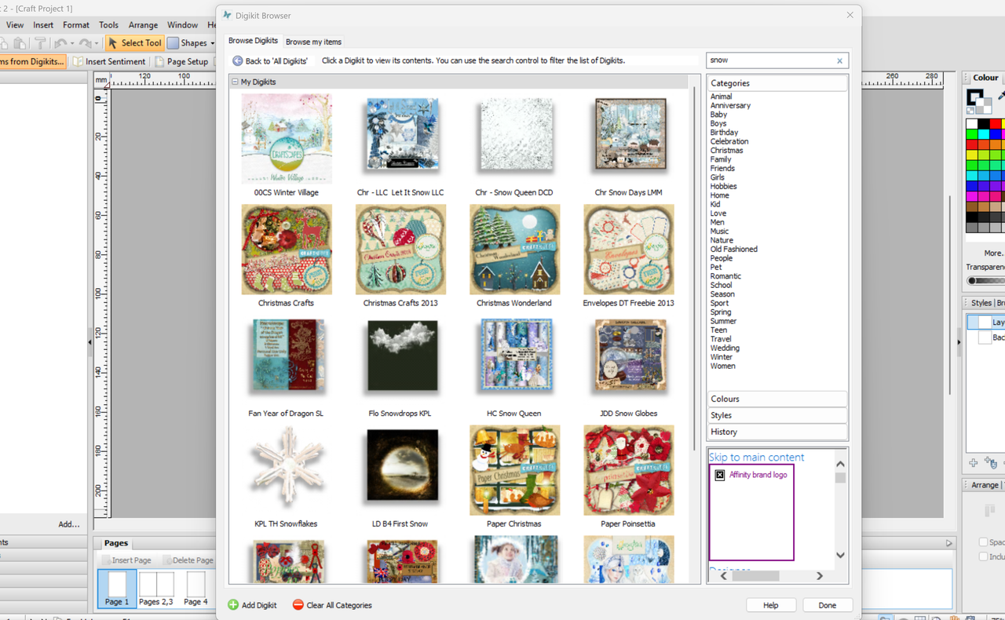The height and width of the screenshot is (620, 1005).
Task: Clear the snow search with the X icon
Action: click(x=839, y=60)
